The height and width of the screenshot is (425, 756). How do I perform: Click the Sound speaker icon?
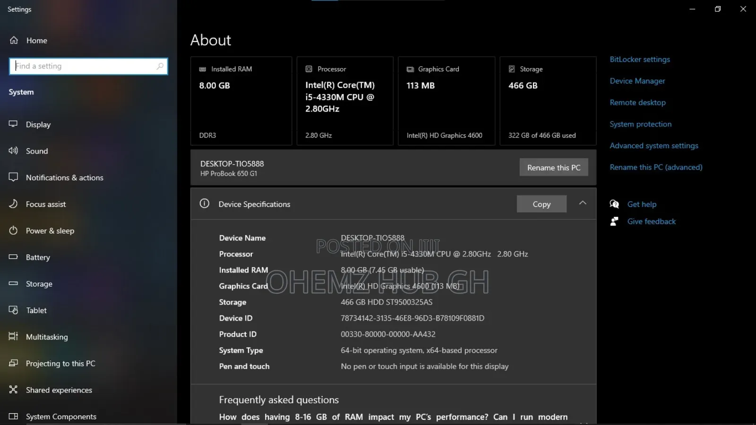pyautogui.click(x=13, y=151)
